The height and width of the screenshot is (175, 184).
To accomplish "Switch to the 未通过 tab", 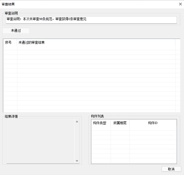I will click(x=16, y=31).
